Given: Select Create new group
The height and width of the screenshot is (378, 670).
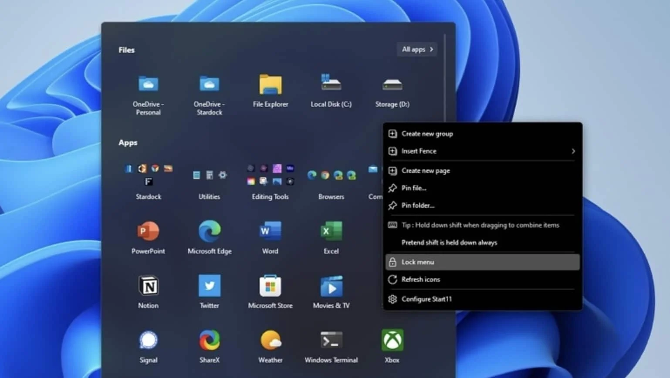Looking at the screenshot, I should tap(482, 134).
